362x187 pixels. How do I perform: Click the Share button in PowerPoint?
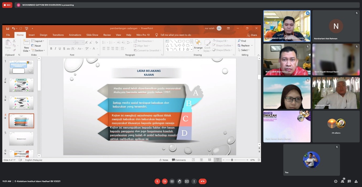tap(252, 35)
